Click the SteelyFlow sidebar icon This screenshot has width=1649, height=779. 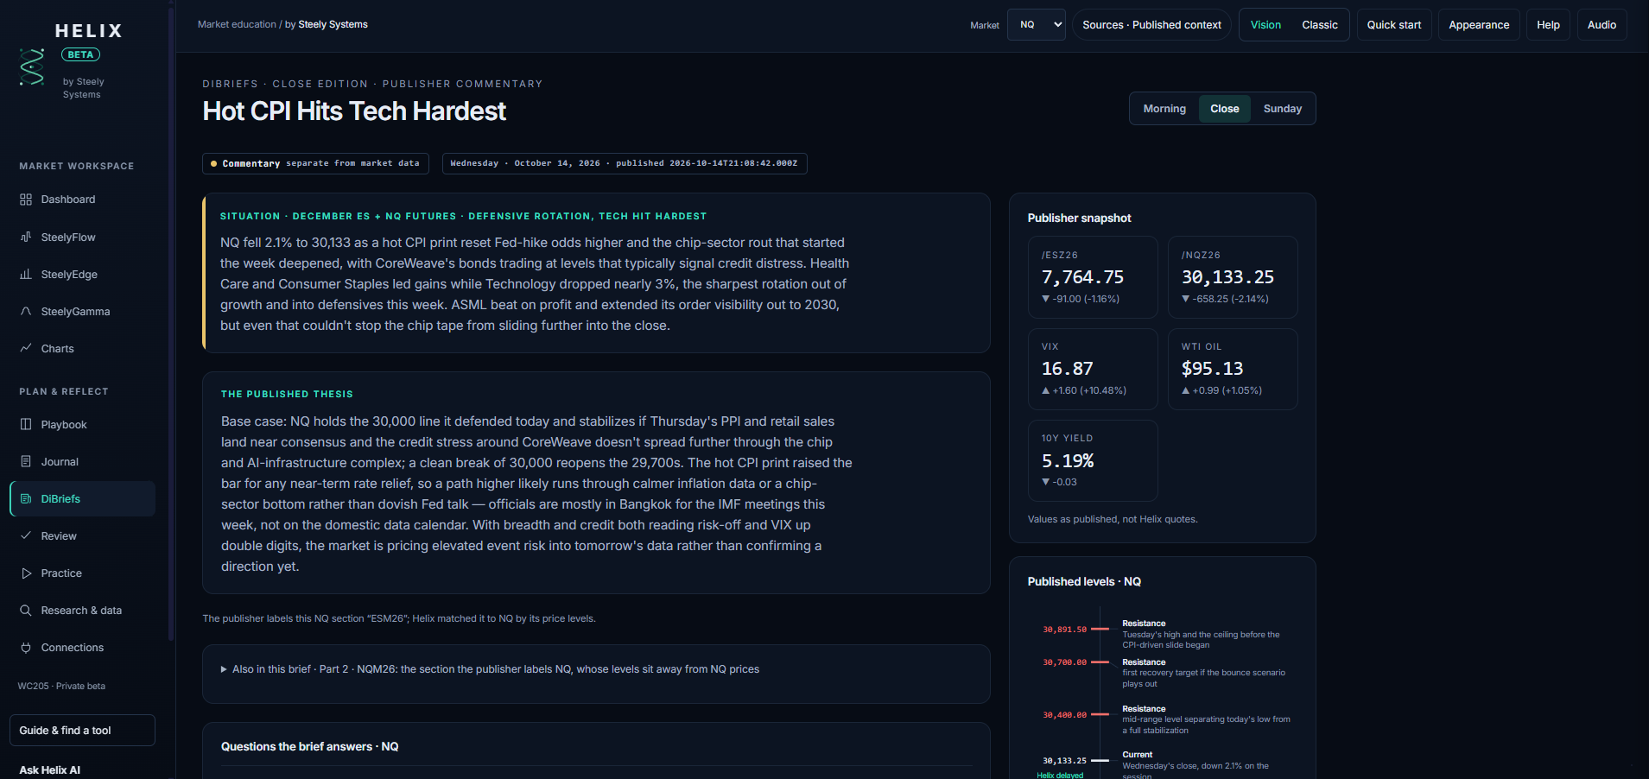(26, 237)
